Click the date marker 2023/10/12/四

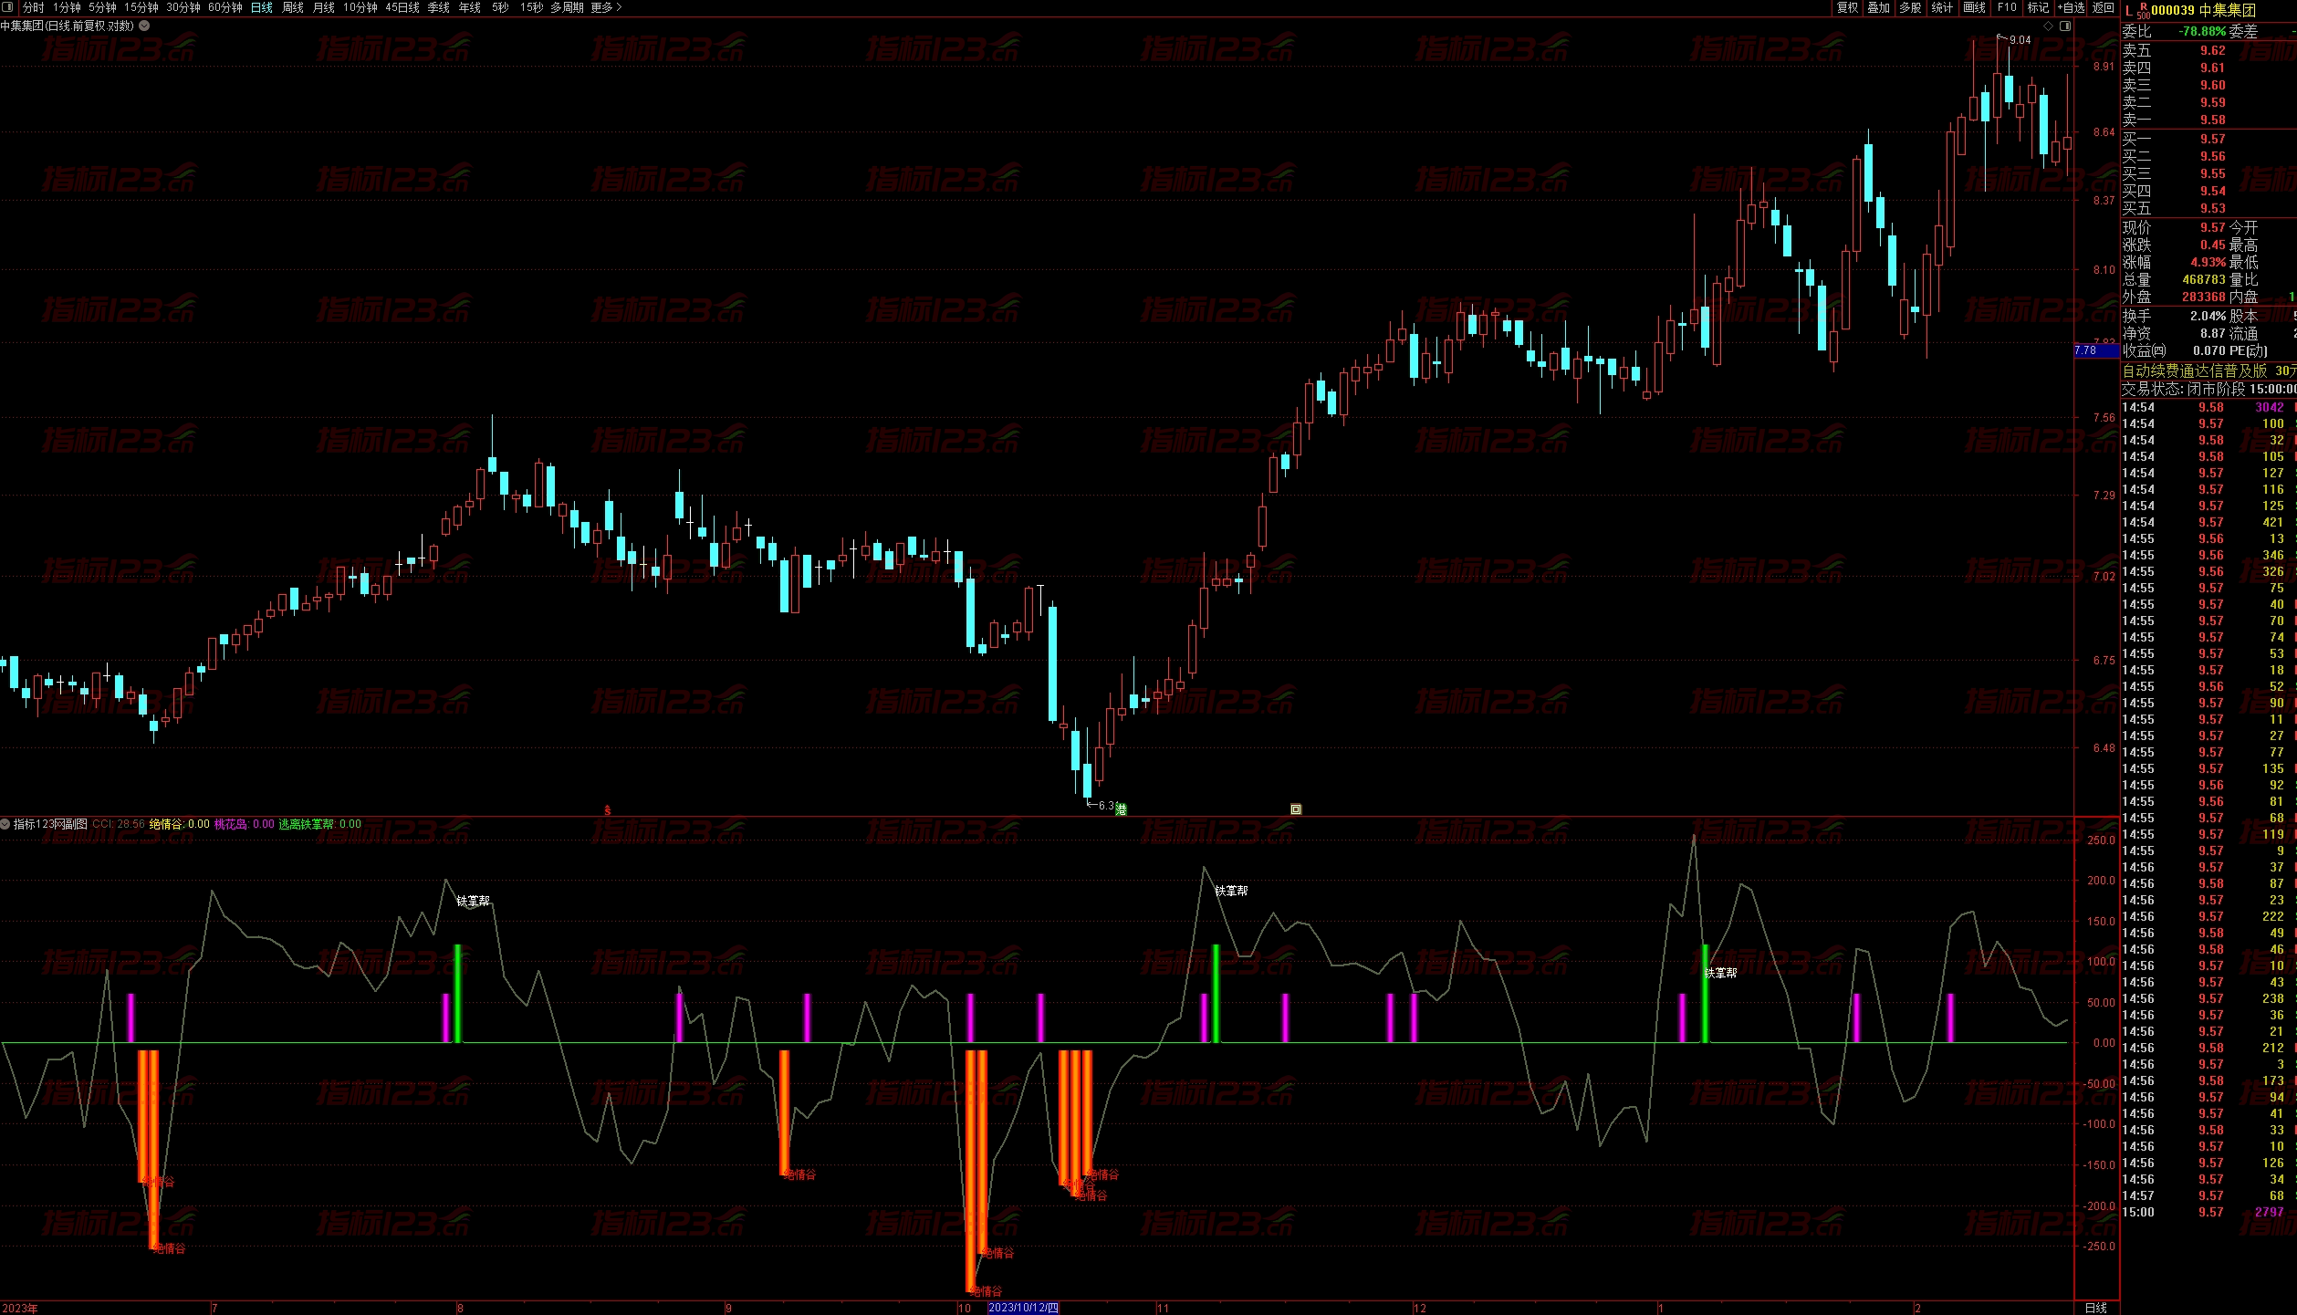[x=1023, y=1308]
